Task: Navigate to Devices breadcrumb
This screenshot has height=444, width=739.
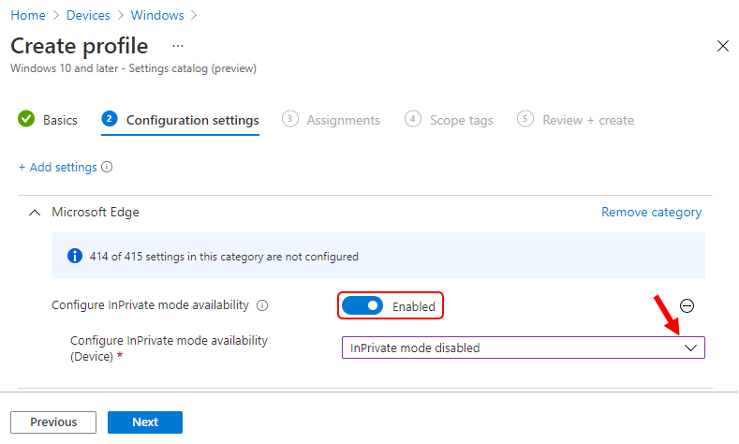Action: (x=88, y=15)
